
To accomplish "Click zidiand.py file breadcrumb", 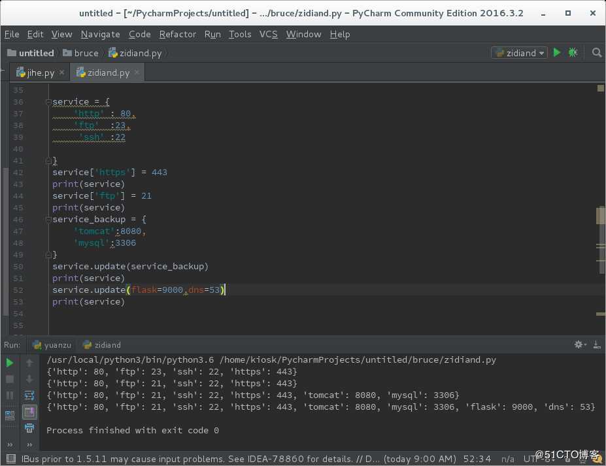I will [135, 53].
